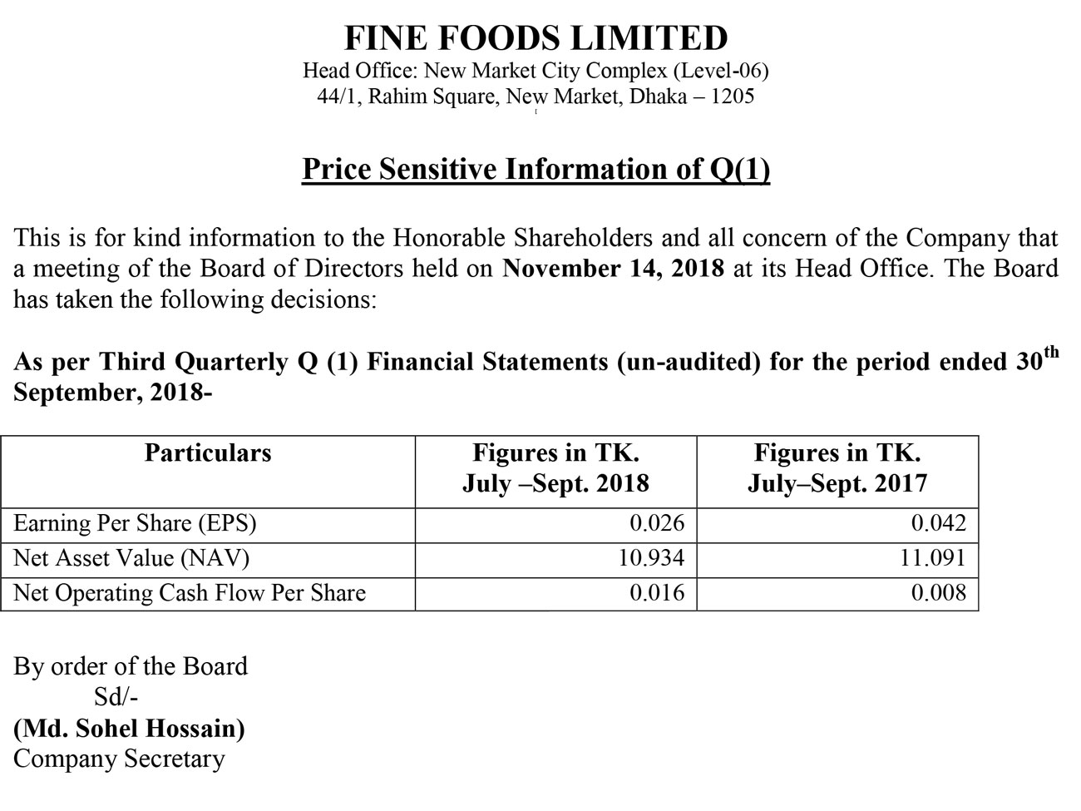Click the Net Operating Cash Flow row label
Screen dimensions: 1081x811
click(190, 593)
